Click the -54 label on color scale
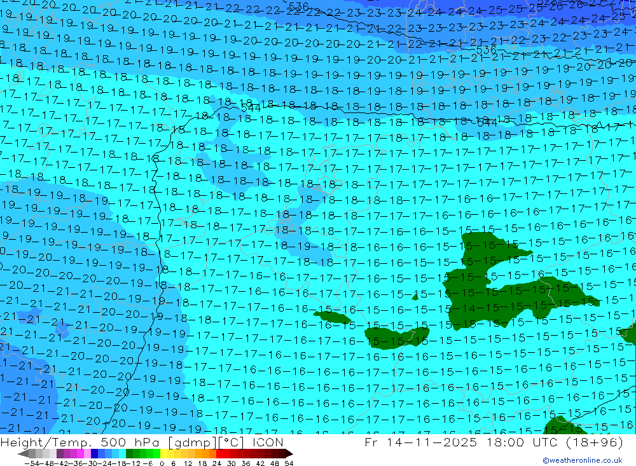636x466 pixels. (32, 463)
